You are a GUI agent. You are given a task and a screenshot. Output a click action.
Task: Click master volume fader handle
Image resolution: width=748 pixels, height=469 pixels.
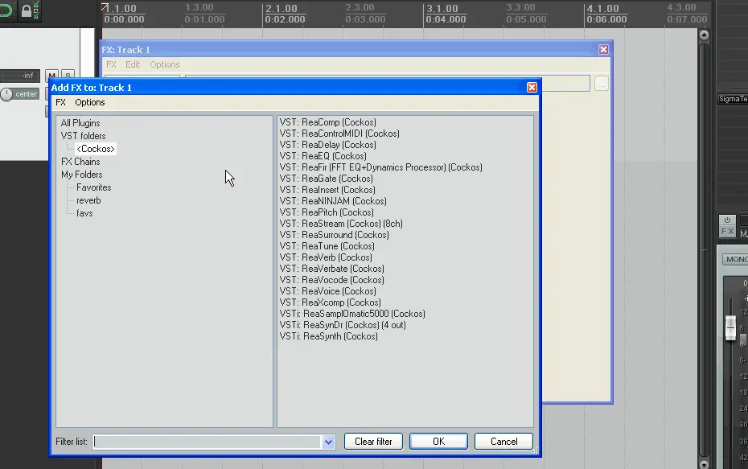coord(730,327)
